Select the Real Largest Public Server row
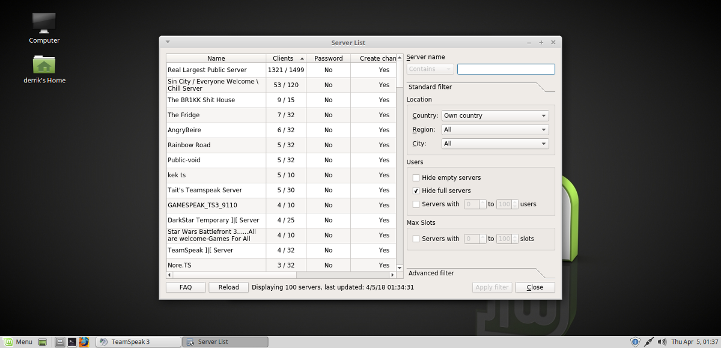Screen dimensions: 721x348 pos(281,70)
